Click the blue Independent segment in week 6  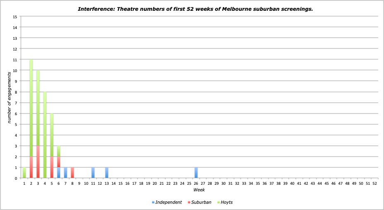click(58, 173)
